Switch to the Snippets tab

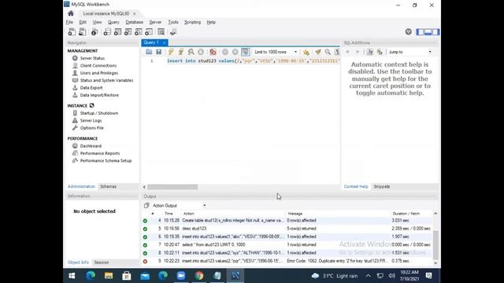coord(381,186)
